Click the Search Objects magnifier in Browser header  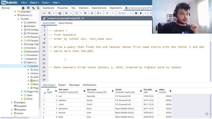pos(38,8)
